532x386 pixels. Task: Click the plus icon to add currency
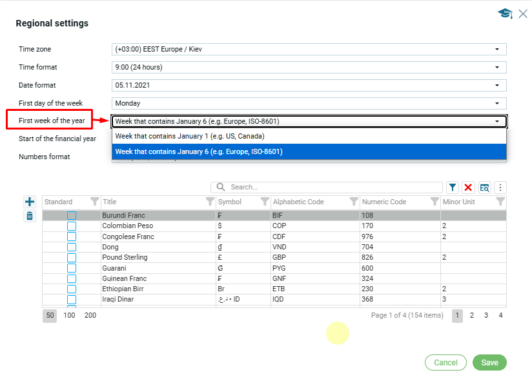pyautogui.click(x=30, y=202)
